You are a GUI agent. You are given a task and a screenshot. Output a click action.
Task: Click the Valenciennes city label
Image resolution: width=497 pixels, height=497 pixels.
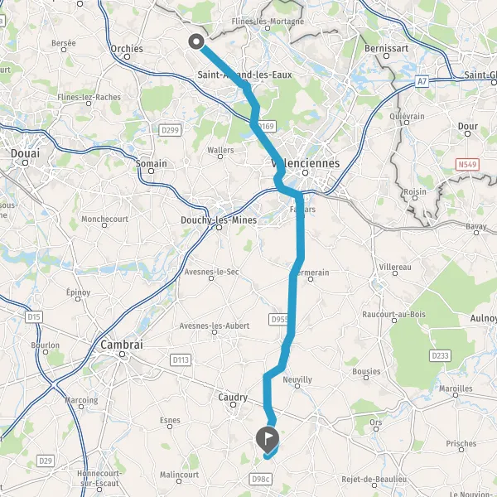coord(305,163)
